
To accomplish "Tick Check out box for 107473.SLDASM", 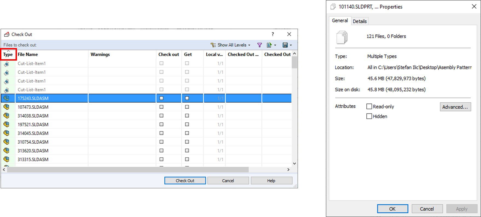I will [x=161, y=107].
